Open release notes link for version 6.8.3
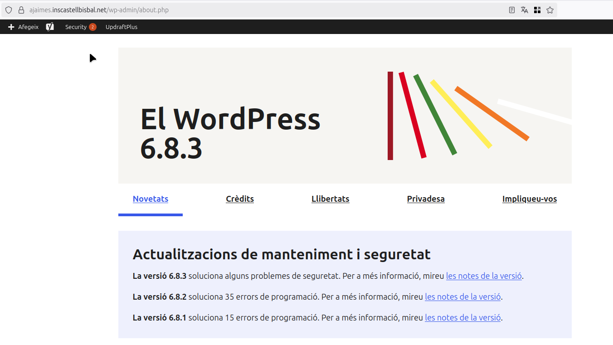Viewport: 613px width, 345px height. (484, 276)
